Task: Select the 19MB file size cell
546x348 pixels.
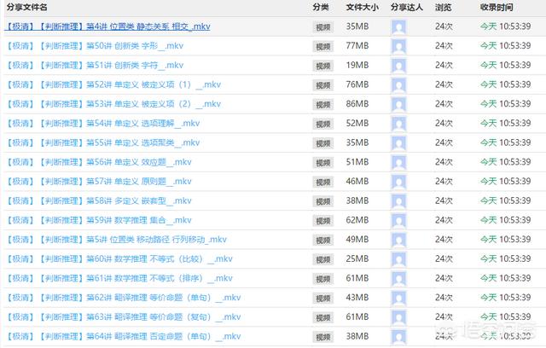Action: (x=357, y=66)
